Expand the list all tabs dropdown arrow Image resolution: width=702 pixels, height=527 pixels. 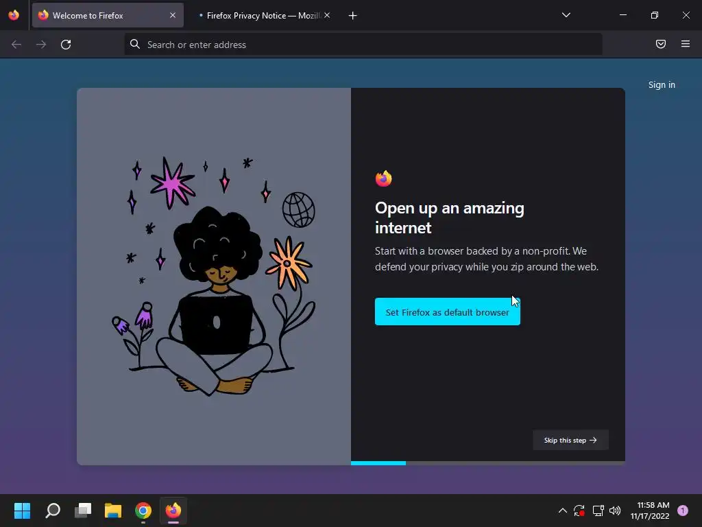pyautogui.click(x=566, y=15)
